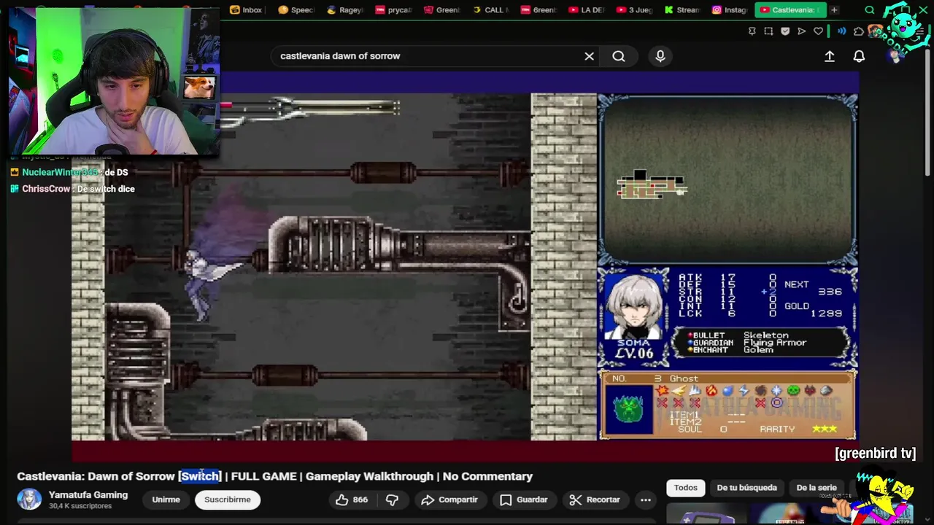Click the highlighted word Switch in title
934x525 pixels.
pyautogui.click(x=200, y=476)
